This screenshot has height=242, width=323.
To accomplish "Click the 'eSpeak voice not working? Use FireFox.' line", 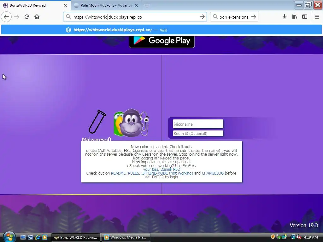I will [161, 166].
